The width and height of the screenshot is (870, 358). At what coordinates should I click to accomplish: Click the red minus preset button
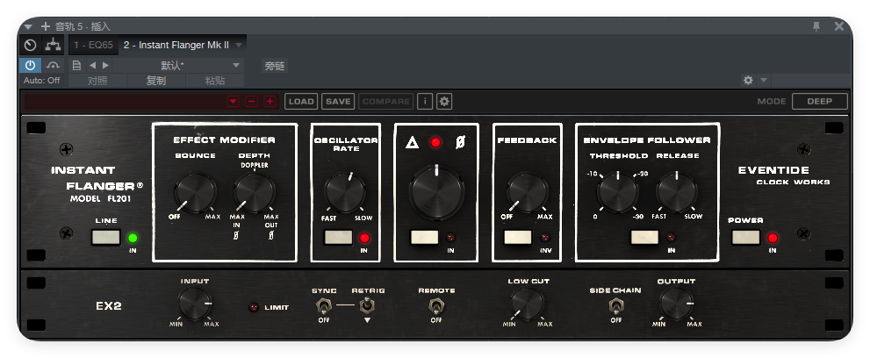point(251,102)
